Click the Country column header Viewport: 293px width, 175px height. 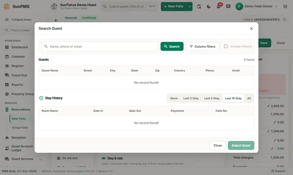(179, 70)
